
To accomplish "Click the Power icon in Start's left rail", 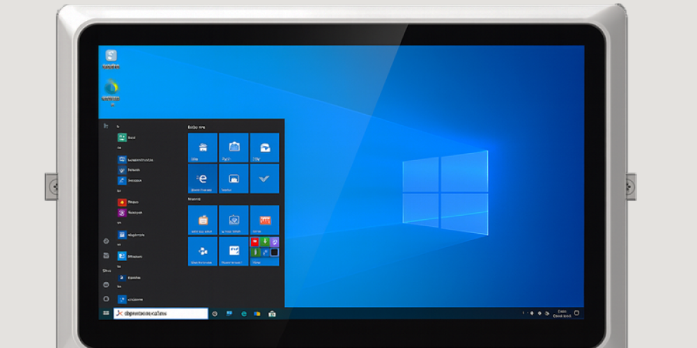I will [106, 298].
